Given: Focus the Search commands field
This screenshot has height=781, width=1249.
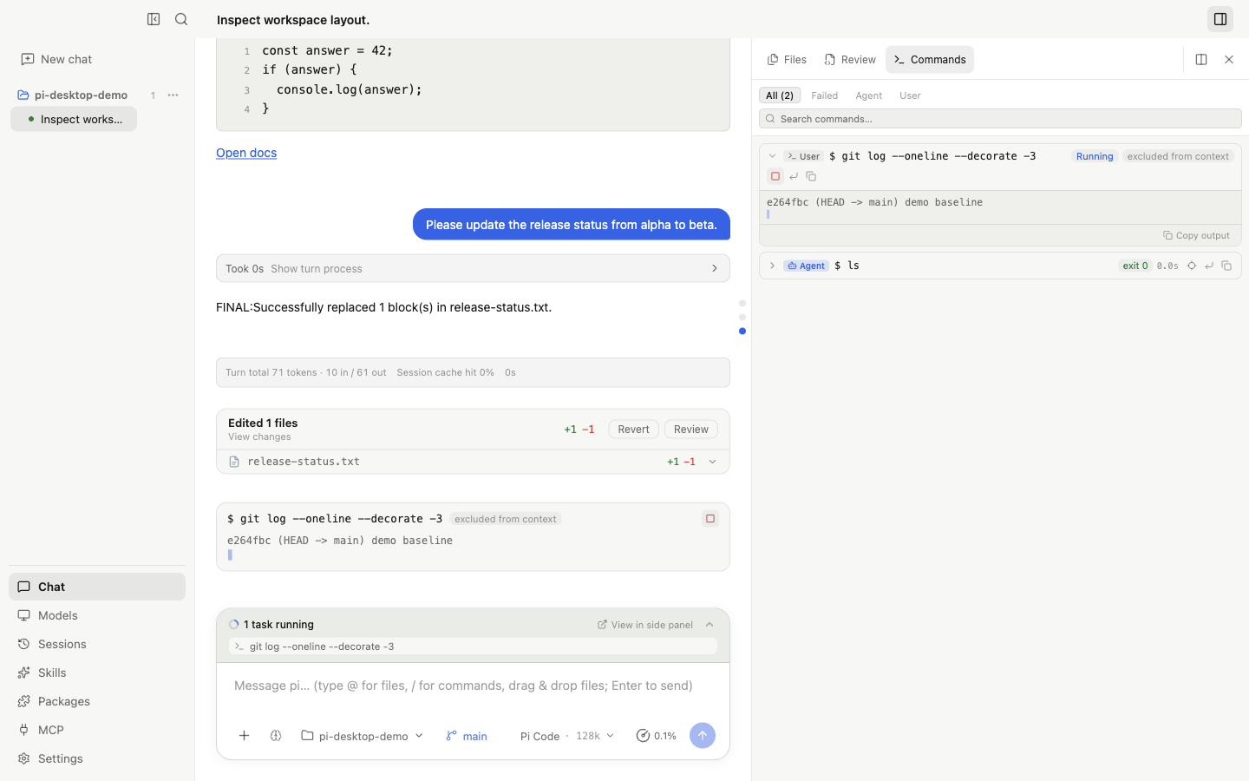Looking at the screenshot, I should click(x=1000, y=119).
